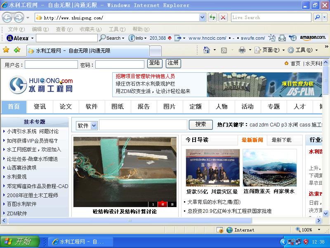
Task: Open the 软件 search category dropdown
Action: pyautogui.click(x=92, y=125)
